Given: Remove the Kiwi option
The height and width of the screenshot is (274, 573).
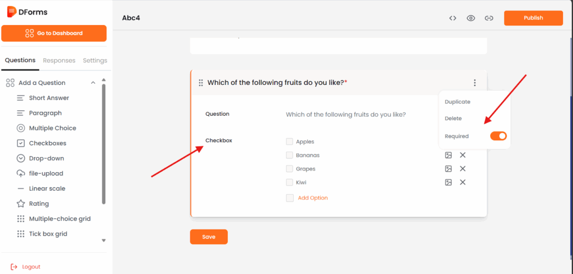Looking at the screenshot, I should tap(463, 182).
